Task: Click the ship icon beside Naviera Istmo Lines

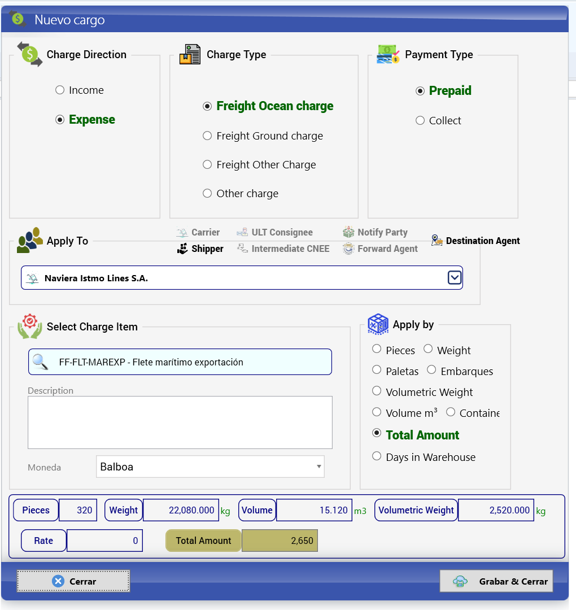Action: 33,278
